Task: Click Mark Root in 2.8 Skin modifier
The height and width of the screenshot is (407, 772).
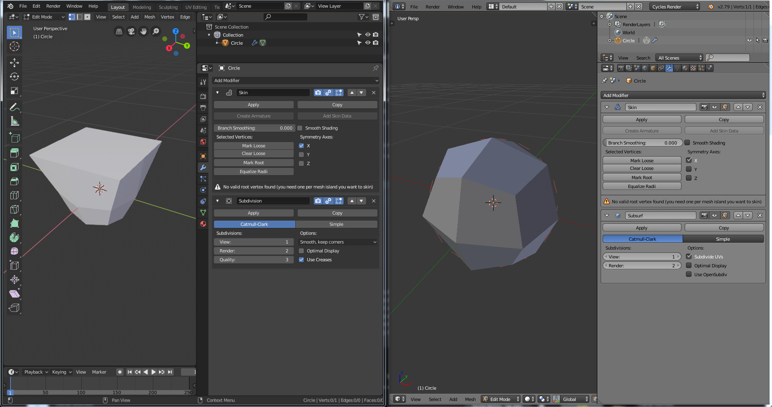Action: click(254, 163)
